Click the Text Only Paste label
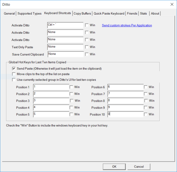The width and height of the screenshot is (177, 172). click(x=22, y=47)
